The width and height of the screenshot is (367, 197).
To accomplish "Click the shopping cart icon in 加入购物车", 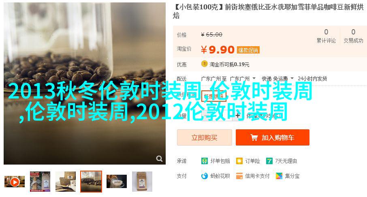I will (254, 137).
